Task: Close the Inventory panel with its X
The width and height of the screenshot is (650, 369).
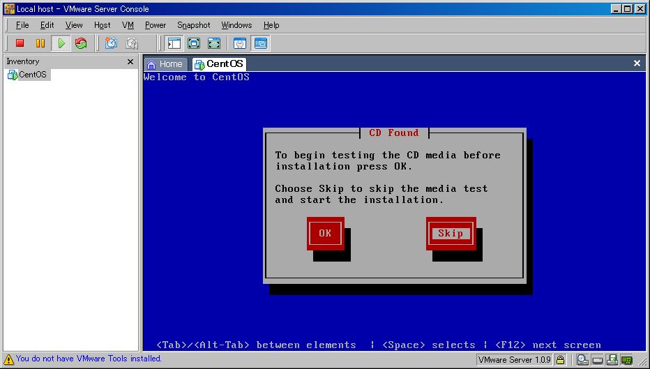Action: (130, 62)
